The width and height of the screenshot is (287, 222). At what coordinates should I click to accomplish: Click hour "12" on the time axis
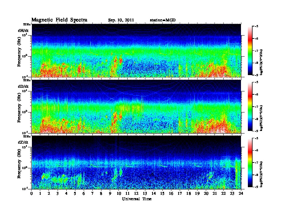tap(136, 193)
